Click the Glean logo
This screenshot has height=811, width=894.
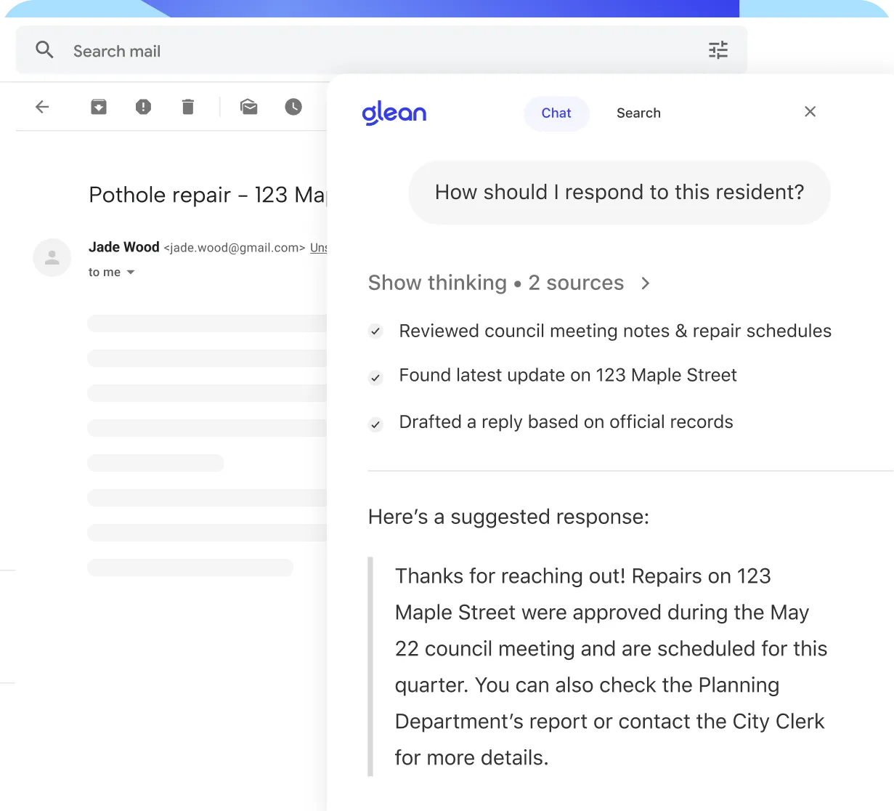[x=394, y=113]
